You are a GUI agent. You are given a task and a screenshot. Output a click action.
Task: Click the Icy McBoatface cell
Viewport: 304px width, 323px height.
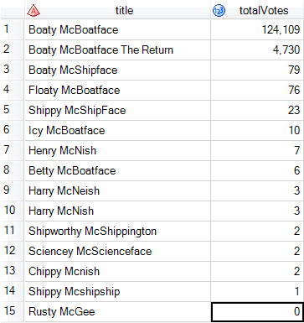117,130
